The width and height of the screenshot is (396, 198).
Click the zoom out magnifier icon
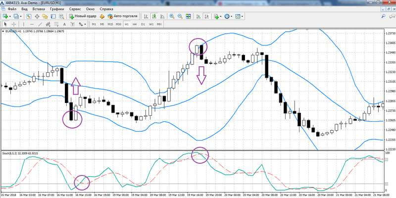pos(180,16)
